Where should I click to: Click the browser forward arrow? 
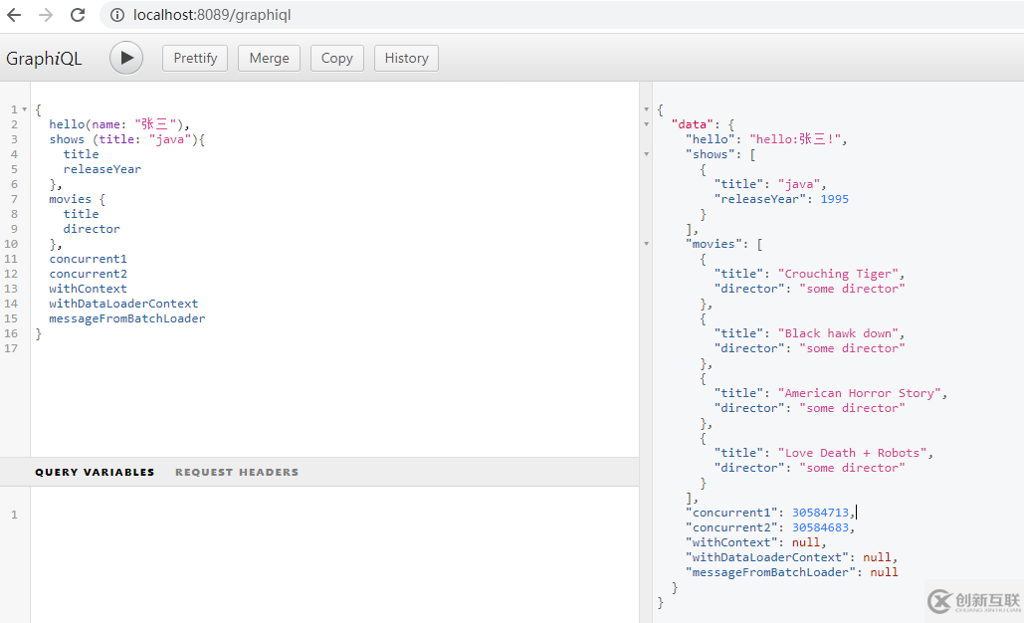click(x=45, y=15)
